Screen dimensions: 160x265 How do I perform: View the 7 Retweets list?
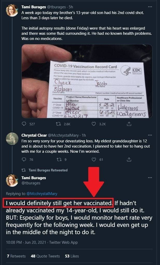coord(16,256)
